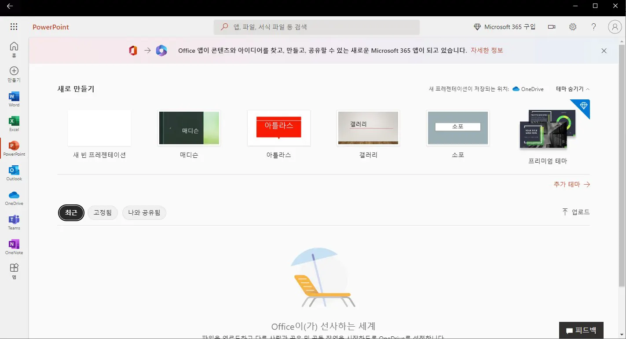Go to Home in the sidebar

pos(14,49)
